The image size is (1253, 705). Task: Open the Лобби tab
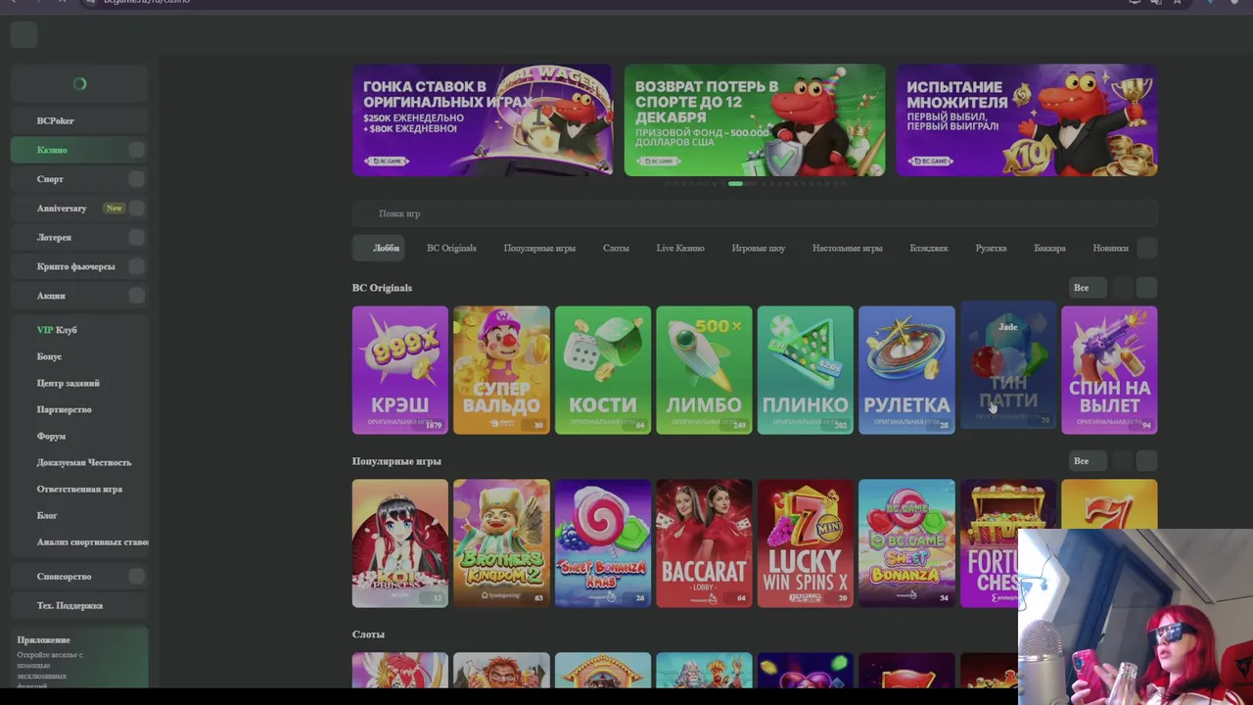tap(378, 248)
